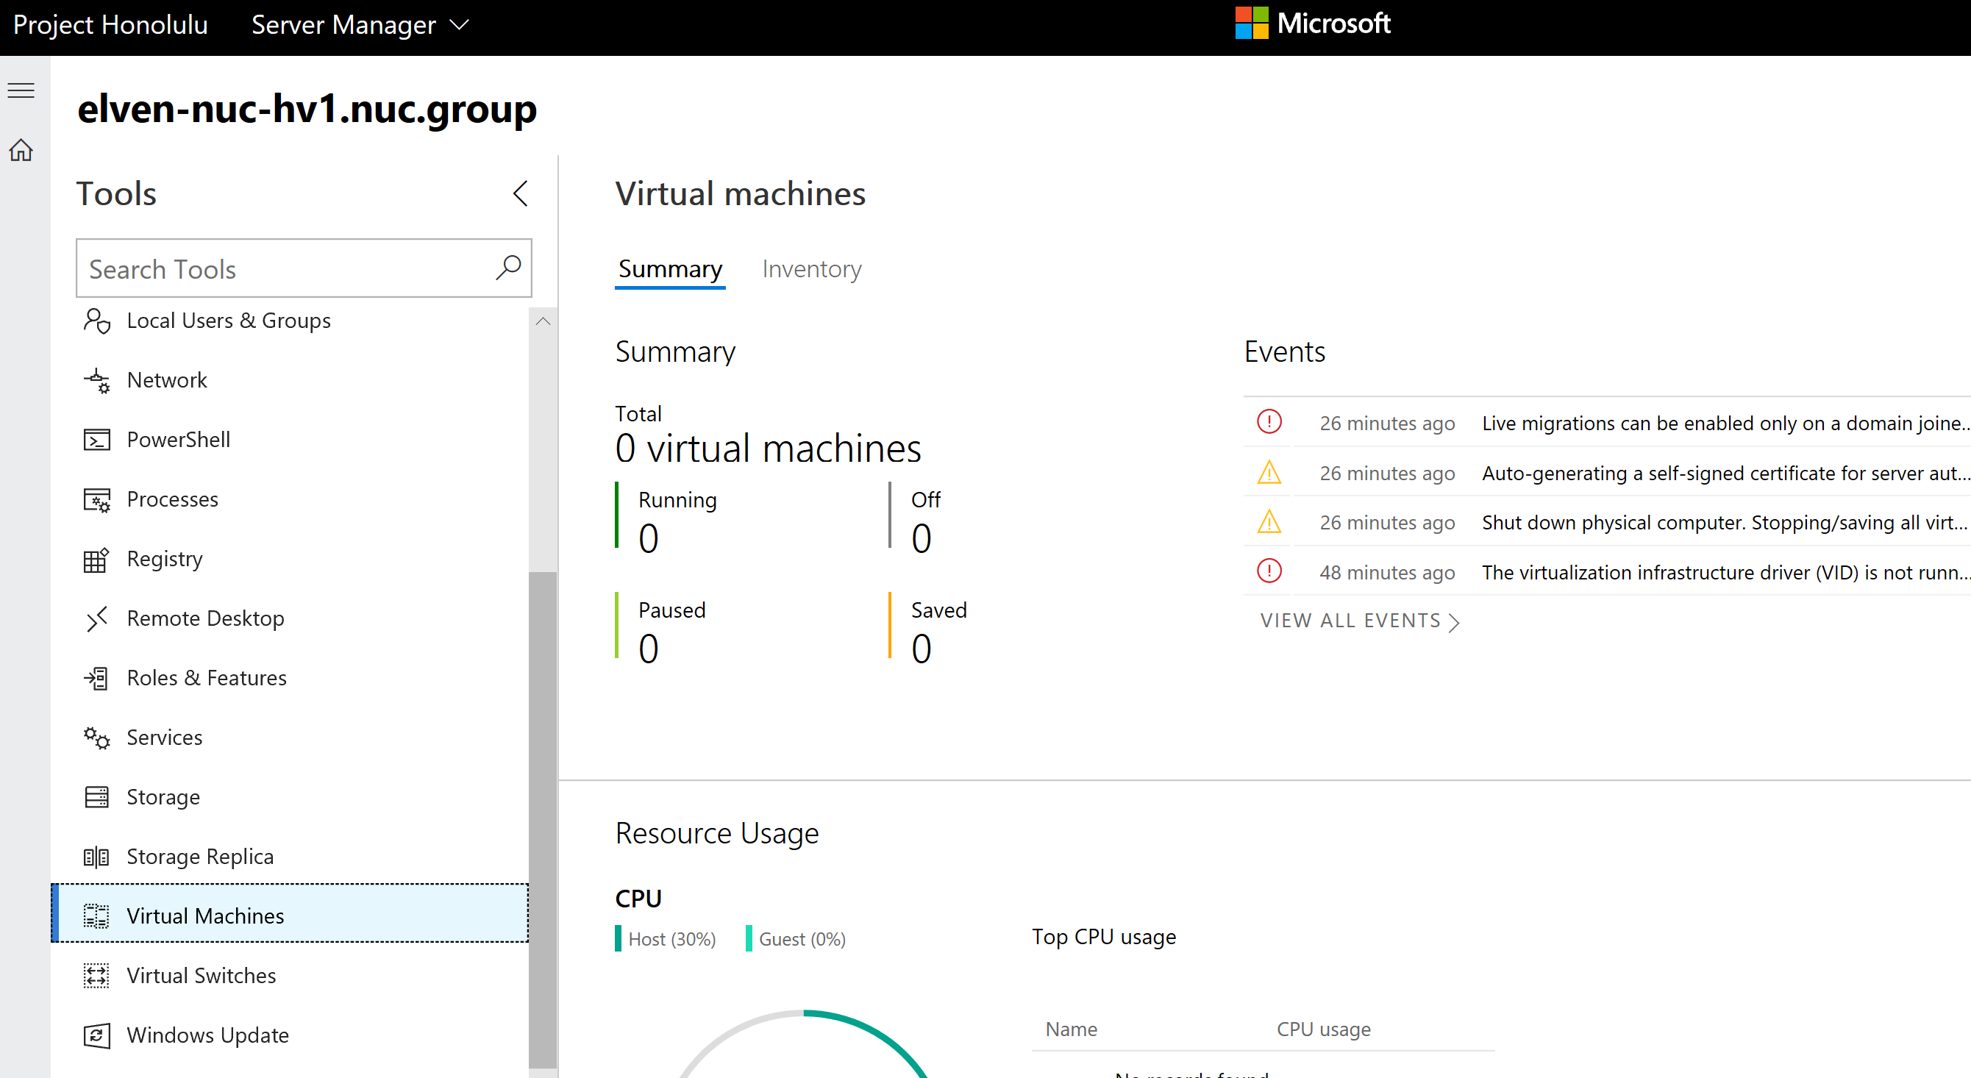Viewport: 1971px width, 1078px height.
Task: Click View All Events link
Action: coord(1359,621)
